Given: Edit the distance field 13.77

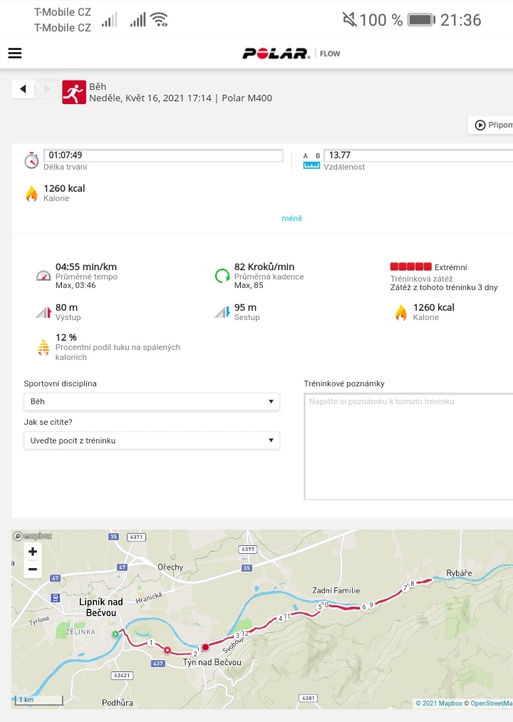Looking at the screenshot, I should (x=418, y=155).
